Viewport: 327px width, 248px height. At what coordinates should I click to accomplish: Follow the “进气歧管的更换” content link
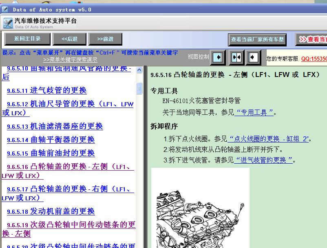pos(263,160)
